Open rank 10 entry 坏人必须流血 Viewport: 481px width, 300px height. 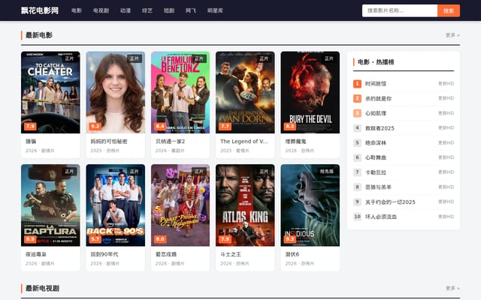[404, 217]
